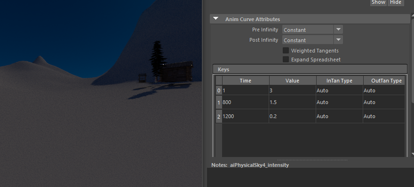Collapse the Anim Curve Attributes section

coord(216,19)
